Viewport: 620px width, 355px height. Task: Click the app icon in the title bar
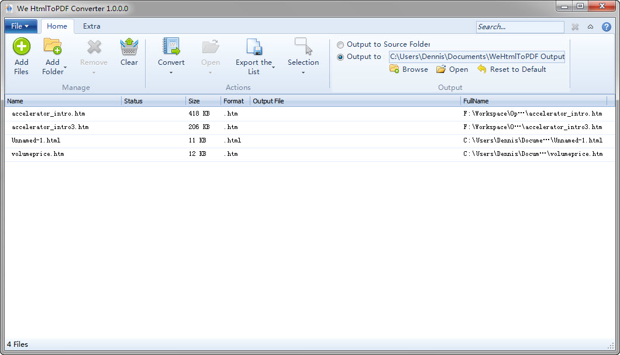(9, 8)
